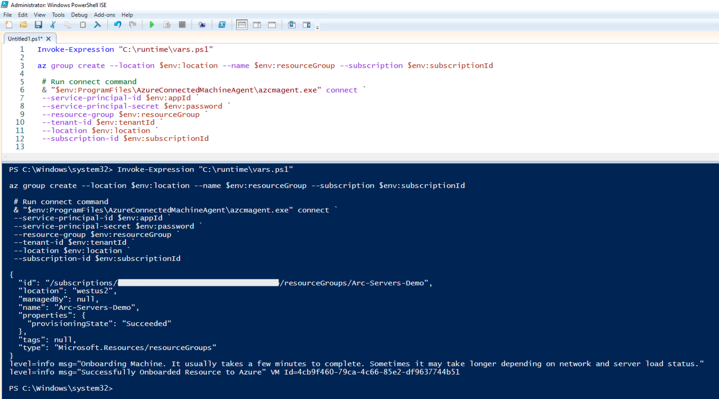Click '--resource-group $env:resourceGroup' in the editor
719x399 pixels.
pyautogui.click(x=121, y=115)
